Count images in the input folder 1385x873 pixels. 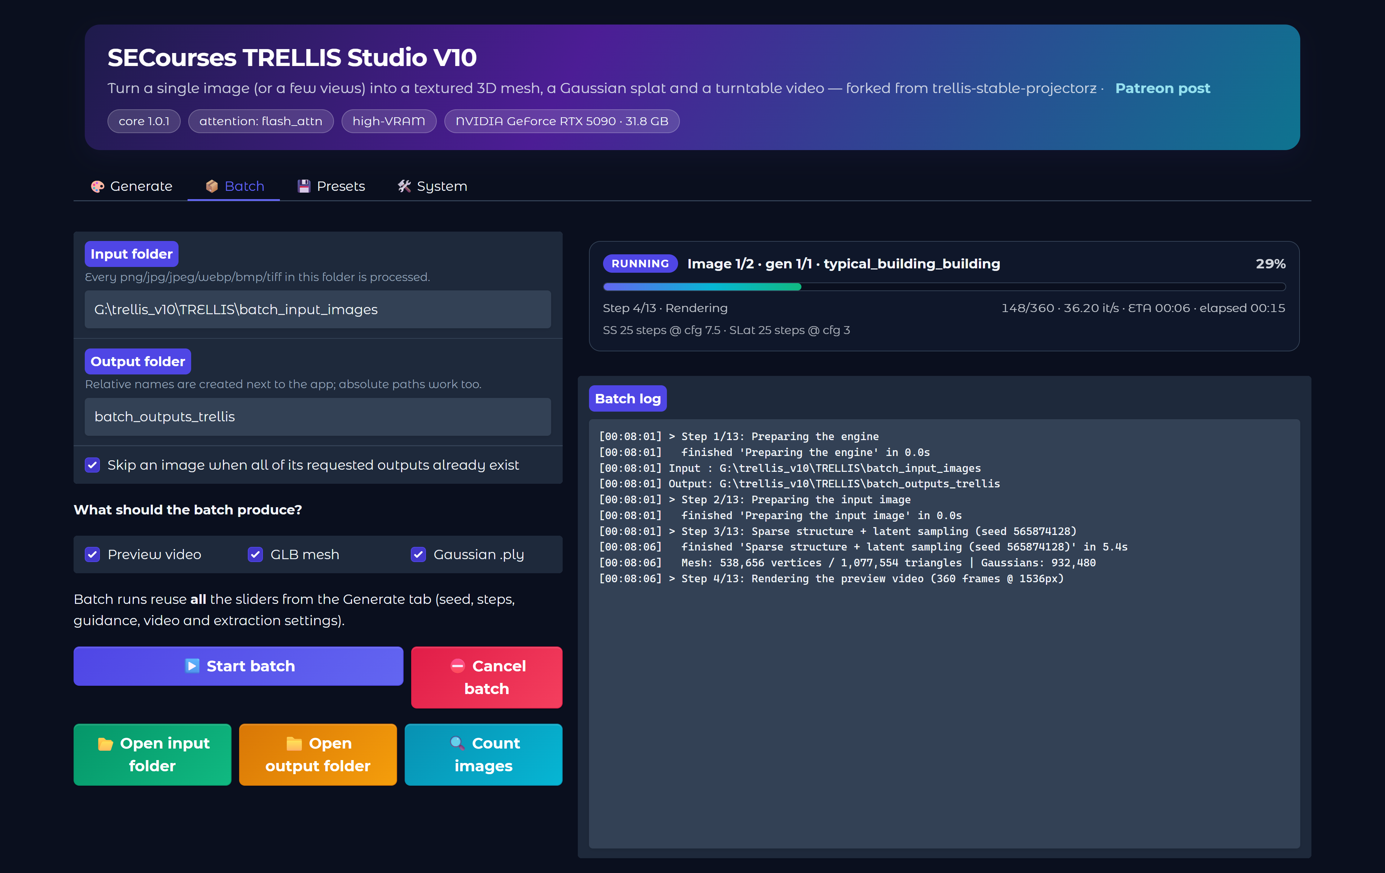coord(484,755)
